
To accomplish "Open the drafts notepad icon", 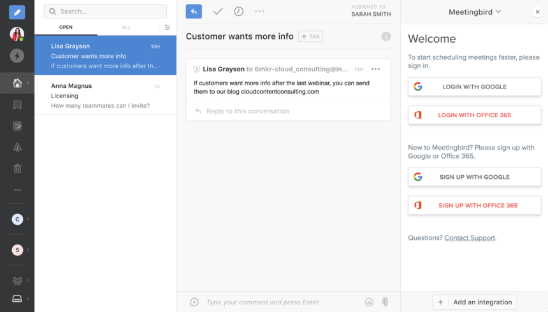I will (x=17, y=126).
